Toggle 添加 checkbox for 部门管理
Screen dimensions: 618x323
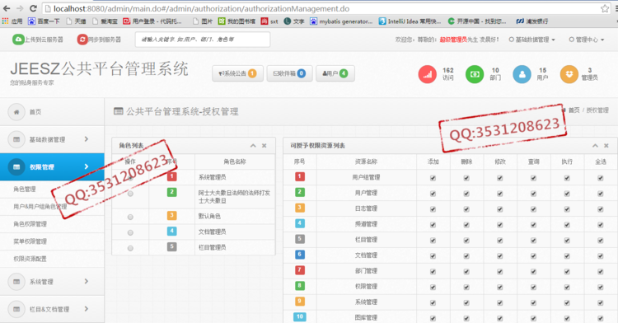point(433,271)
